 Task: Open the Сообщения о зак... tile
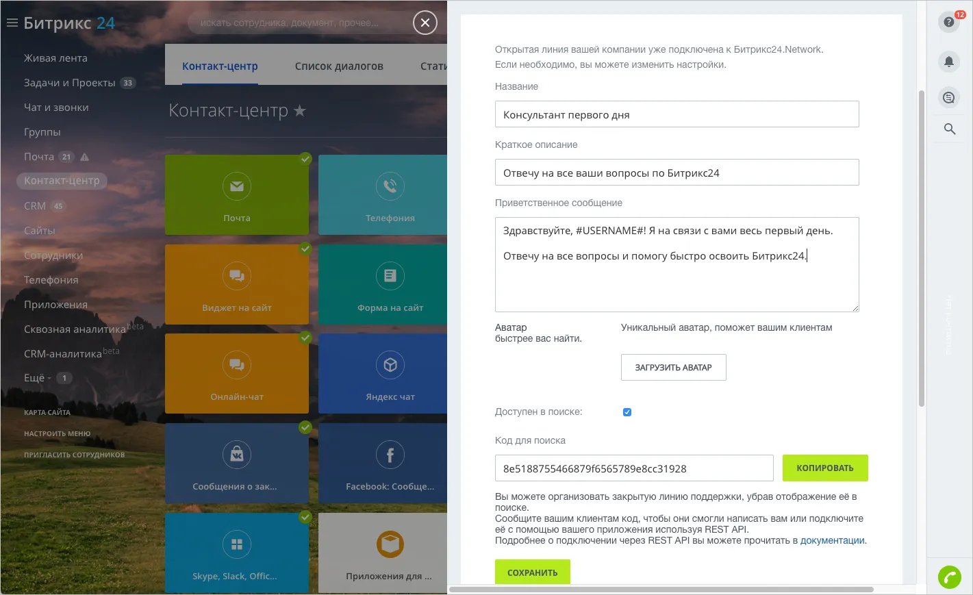click(237, 464)
